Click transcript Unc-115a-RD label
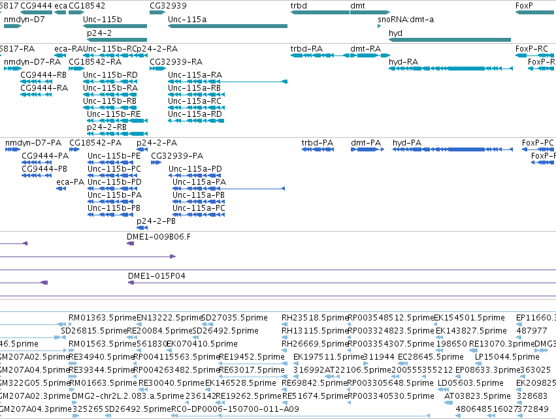The height and width of the screenshot is (419, 556). (195, 114)
